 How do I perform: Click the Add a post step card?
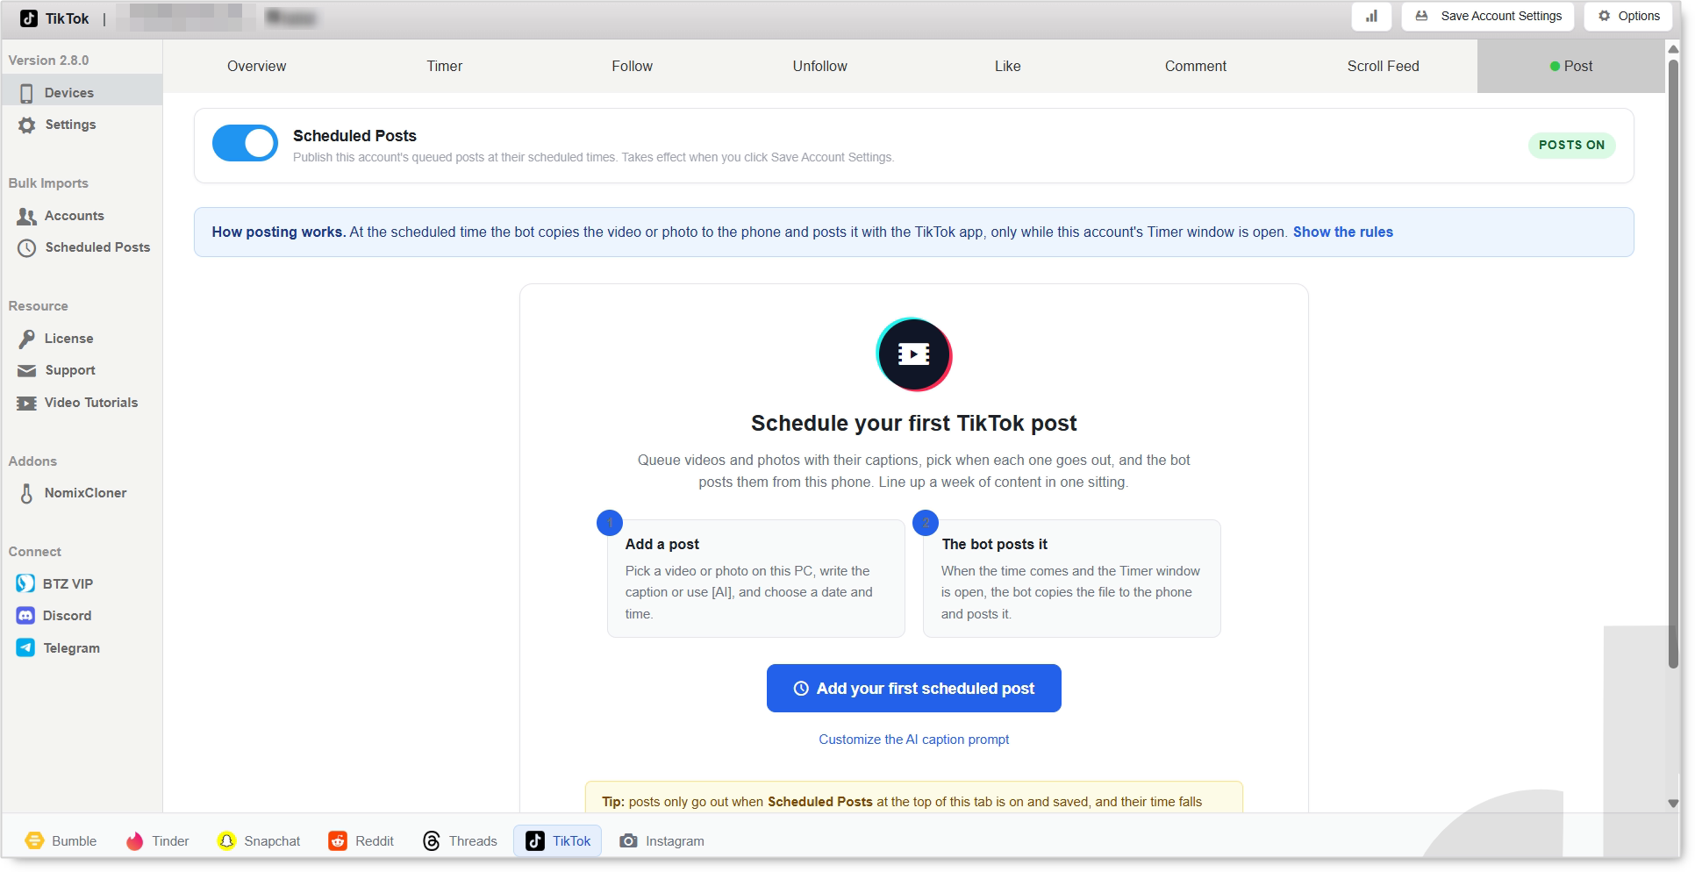(x=755, y=578)
